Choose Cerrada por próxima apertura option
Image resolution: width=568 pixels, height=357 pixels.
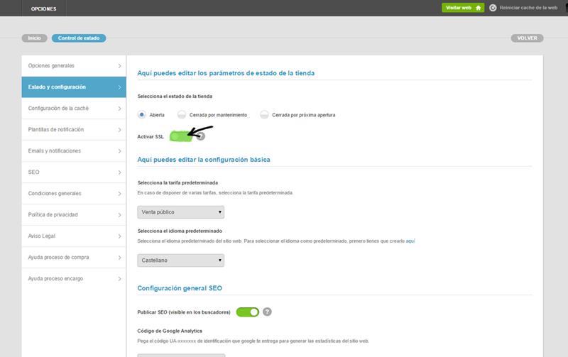pos(265,114)
